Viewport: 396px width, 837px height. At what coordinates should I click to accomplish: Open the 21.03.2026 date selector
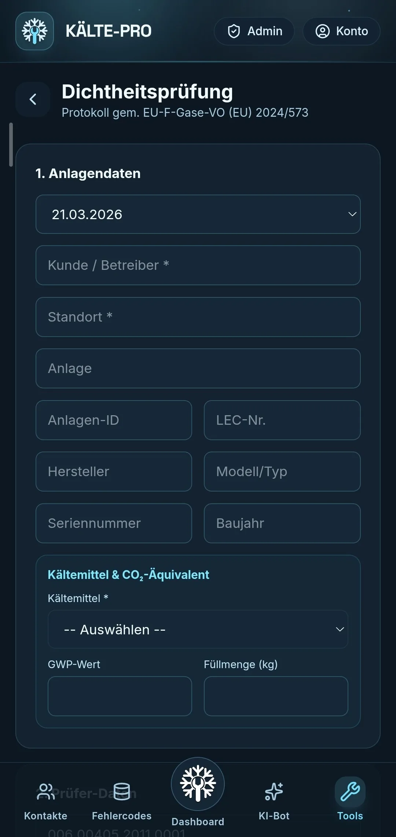(198, 214)
